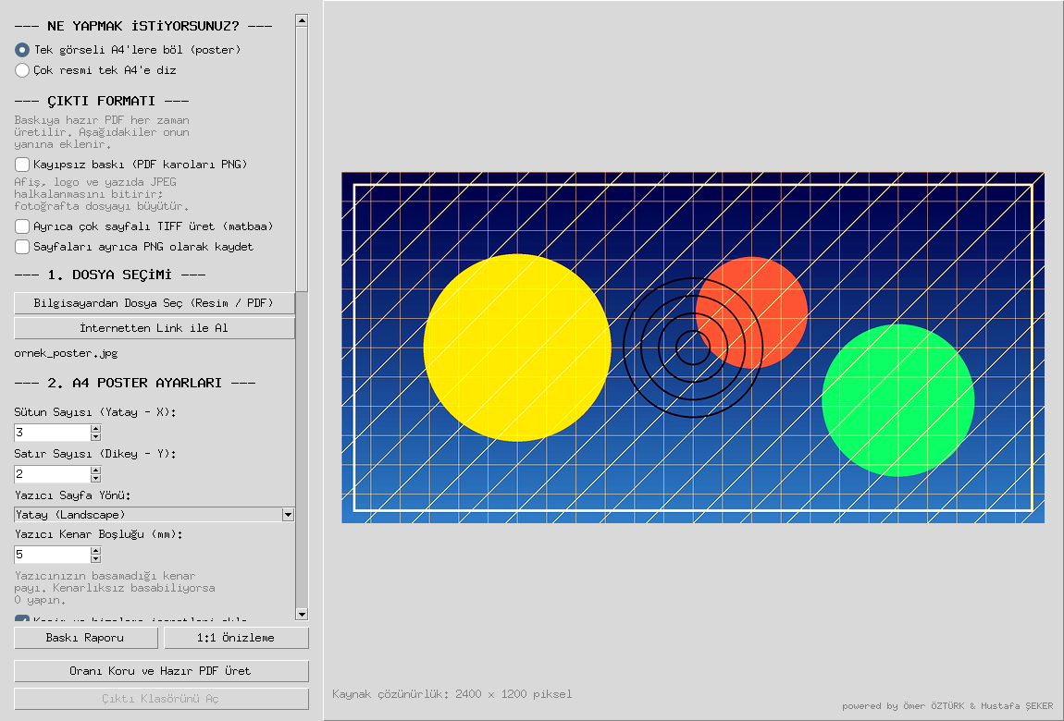
Task: Open 'Baskı Raporu'
Action: coord(85,638)
